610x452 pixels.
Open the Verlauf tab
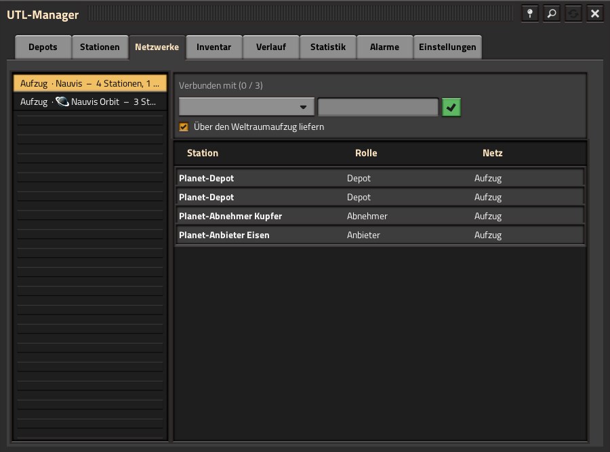[270, 47]
